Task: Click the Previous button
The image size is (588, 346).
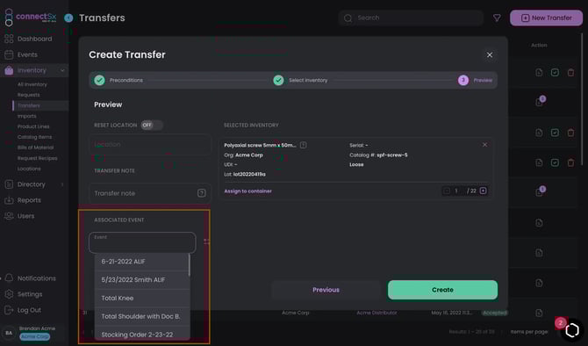Action: pyautogui.click(x=326, y=290)
